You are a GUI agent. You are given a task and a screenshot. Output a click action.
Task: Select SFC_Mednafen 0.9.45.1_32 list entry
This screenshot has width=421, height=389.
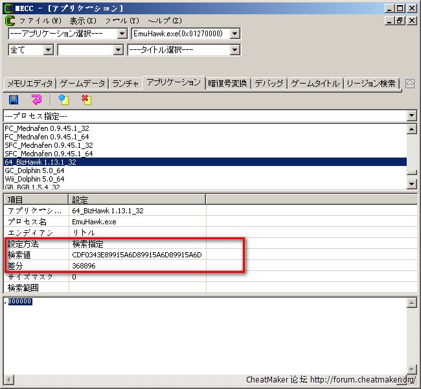[48, 145]
